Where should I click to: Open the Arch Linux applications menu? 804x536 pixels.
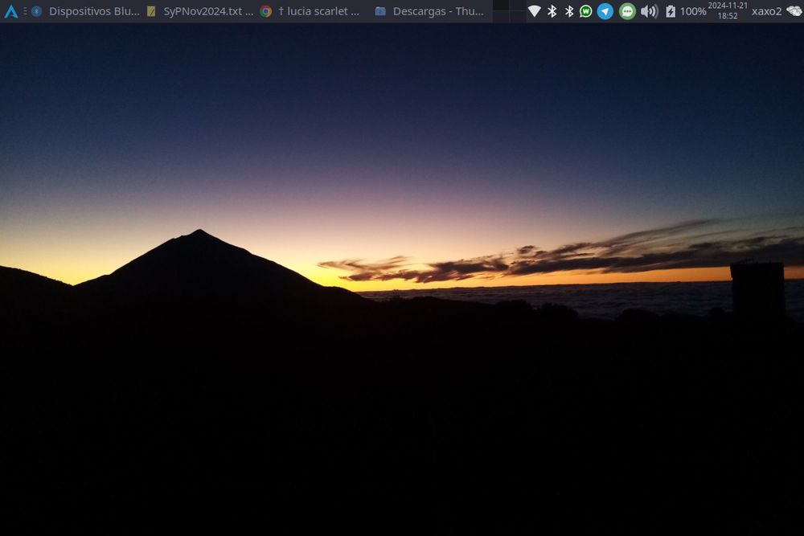click(x=10, y=11)
